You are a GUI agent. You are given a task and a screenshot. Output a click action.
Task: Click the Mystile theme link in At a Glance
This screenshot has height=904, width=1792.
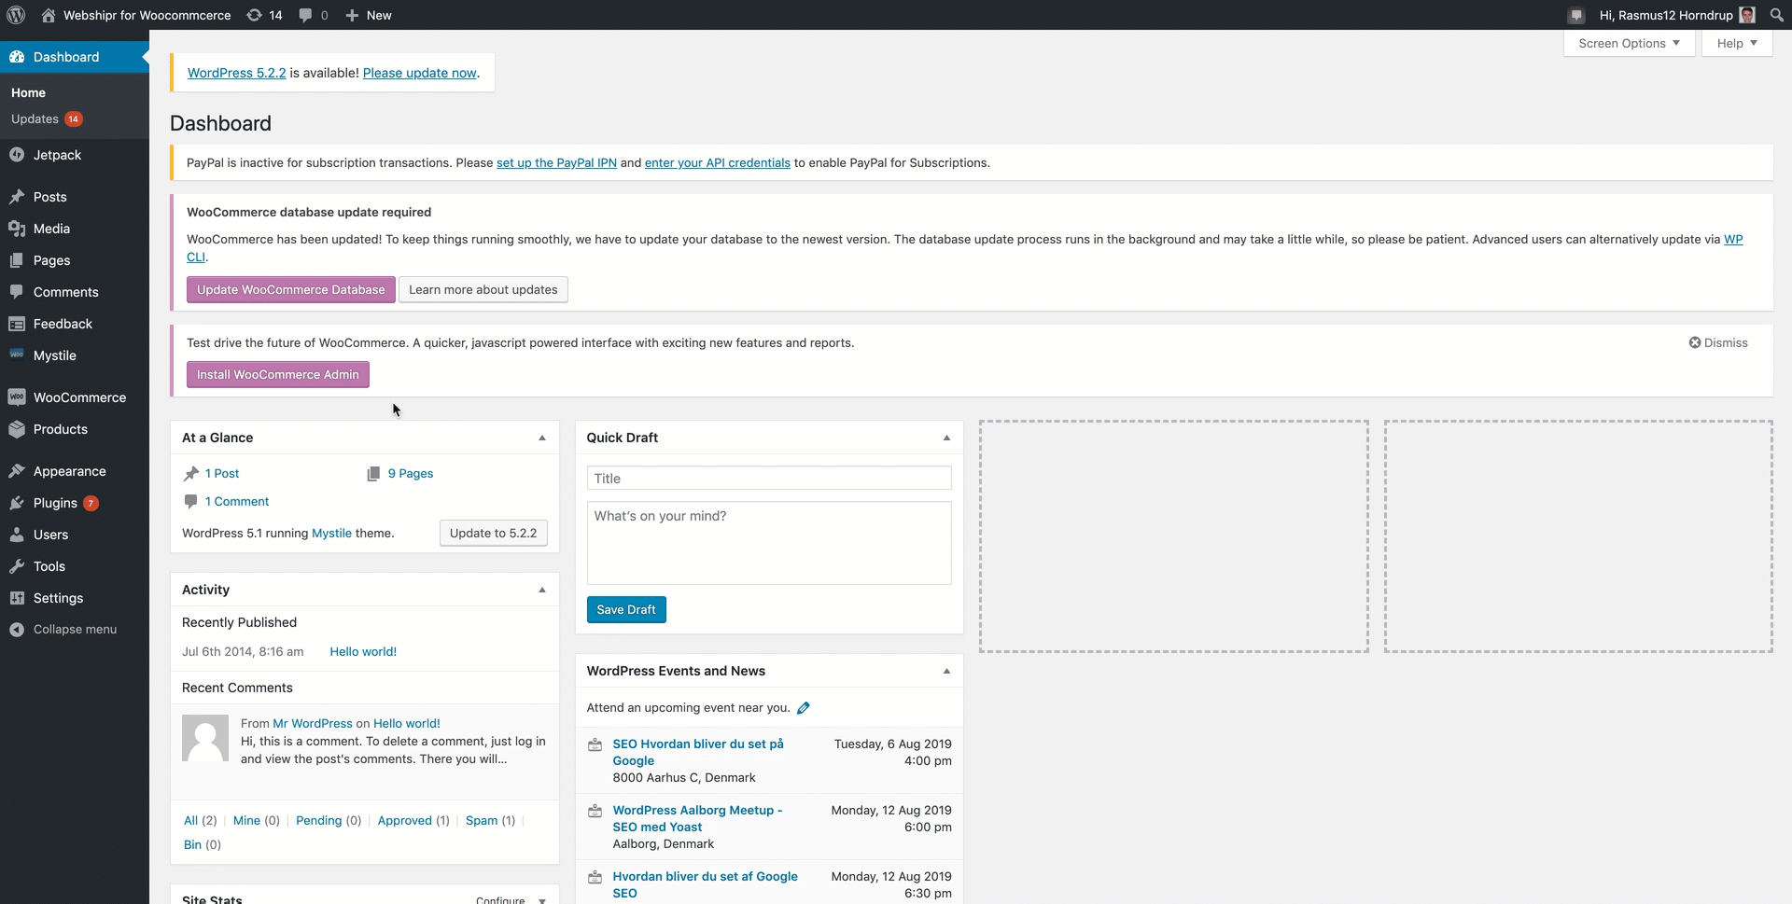[x=331, y=533]
